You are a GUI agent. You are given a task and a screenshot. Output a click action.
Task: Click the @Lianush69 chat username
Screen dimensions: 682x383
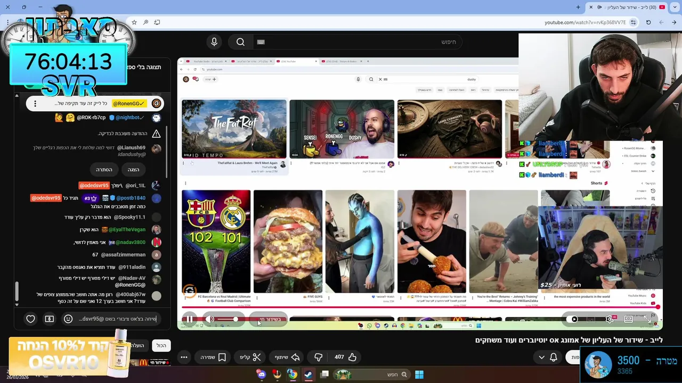tap(131, 147)
